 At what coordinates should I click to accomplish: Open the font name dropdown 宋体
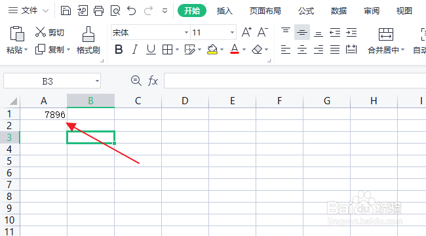tap(186, 33)
